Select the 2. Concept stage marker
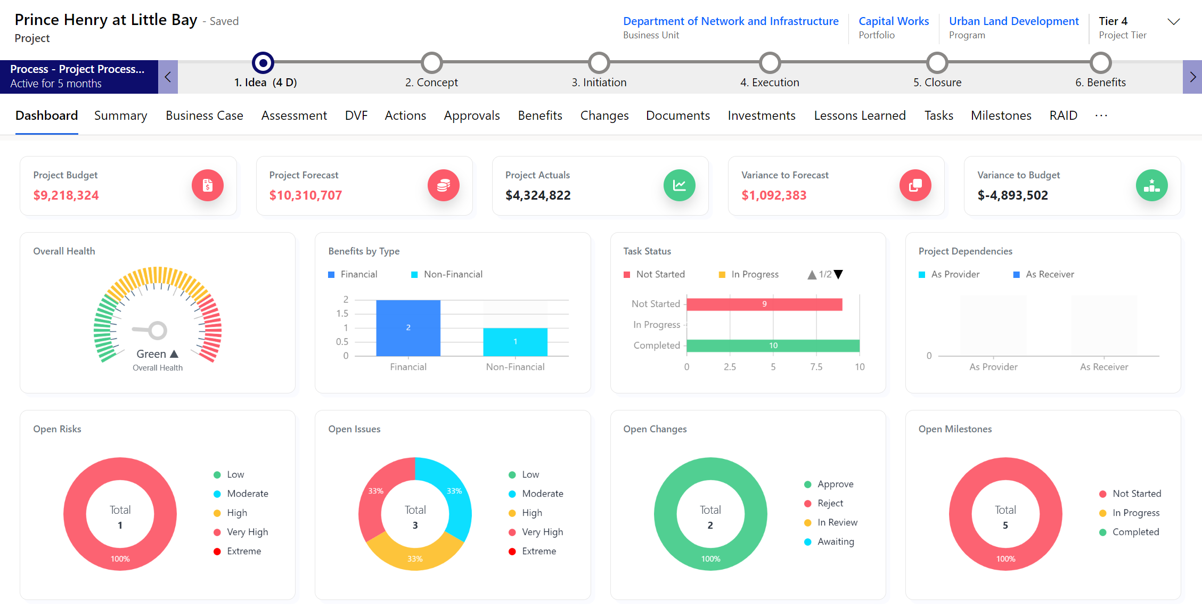This screenshot has height=608, width=1202. [431, 63]
